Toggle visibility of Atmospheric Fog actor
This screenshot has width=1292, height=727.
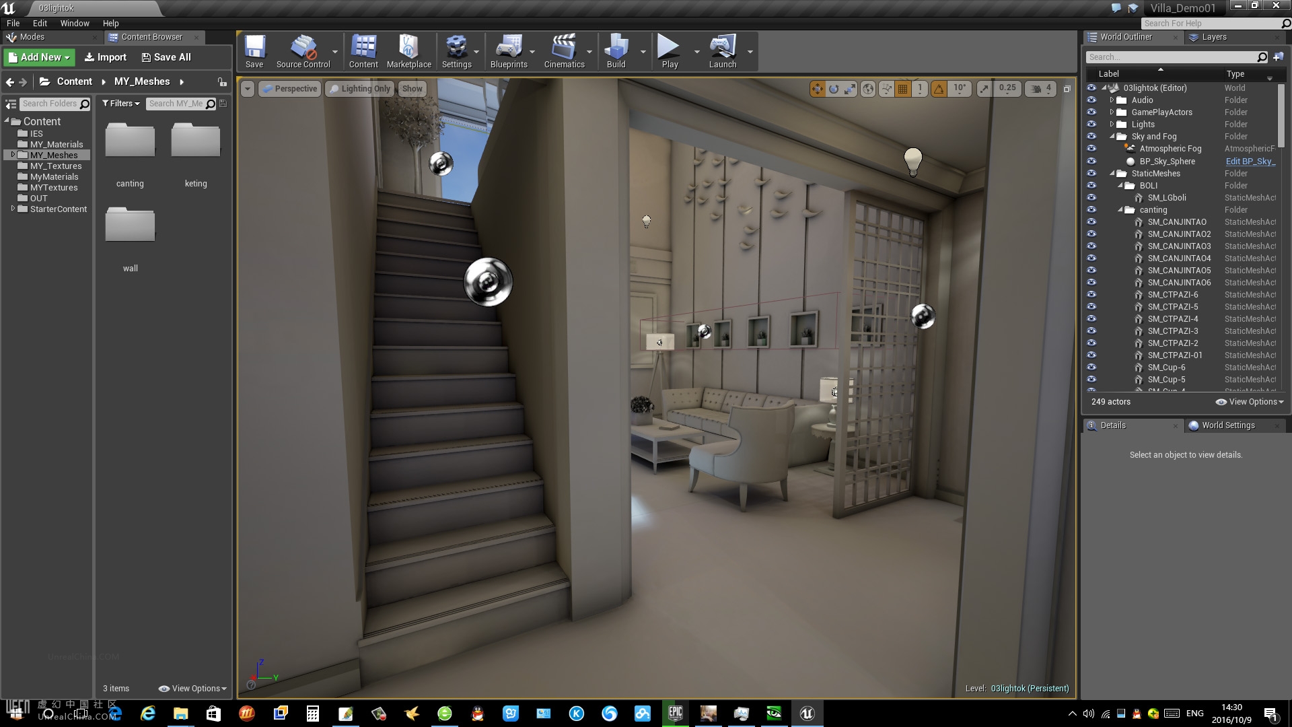(1091, 149)
